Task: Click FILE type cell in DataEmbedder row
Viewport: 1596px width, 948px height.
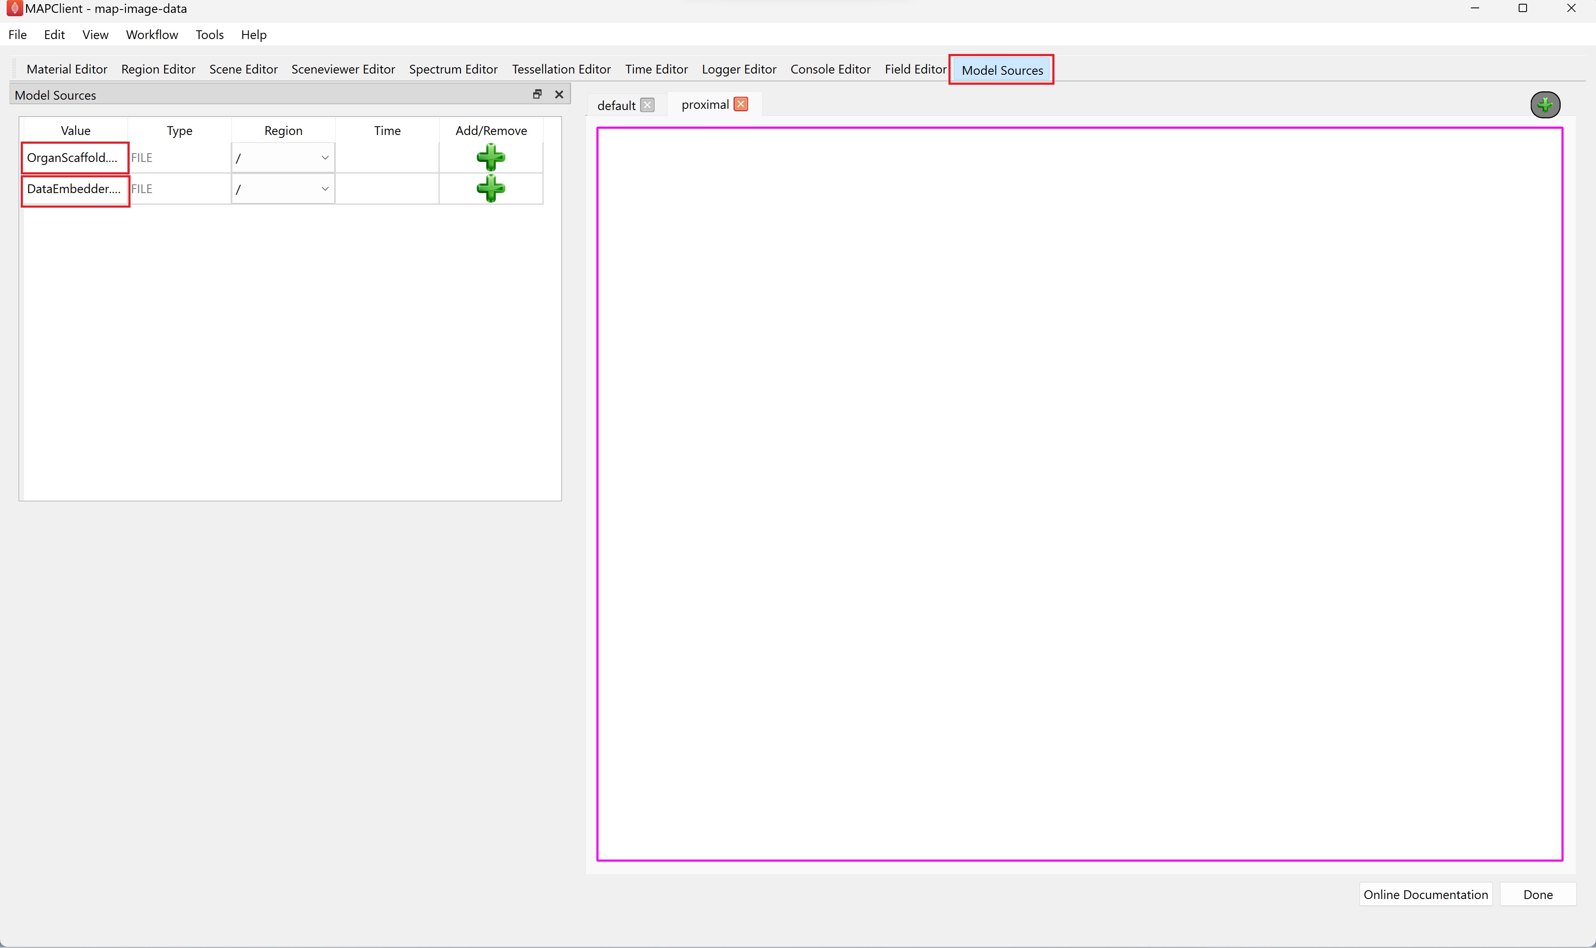Action: [x=180, y=189]
